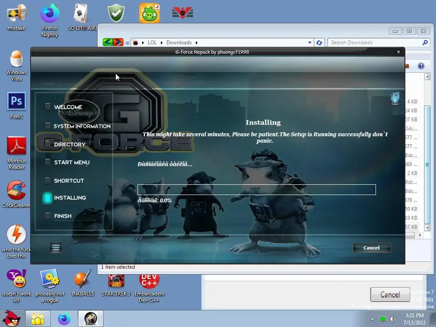The image size is (436, 327).
Task: Click the Downloads breadcrumb
Action: click(x=179, y=43)
